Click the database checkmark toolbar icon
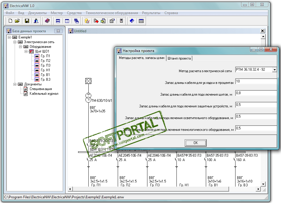Screen dimensions: 281x203 tap(87, 21)
